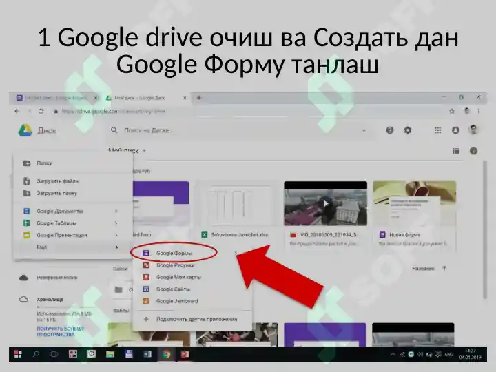Click the Хранилище cloud outline icon

23,299
